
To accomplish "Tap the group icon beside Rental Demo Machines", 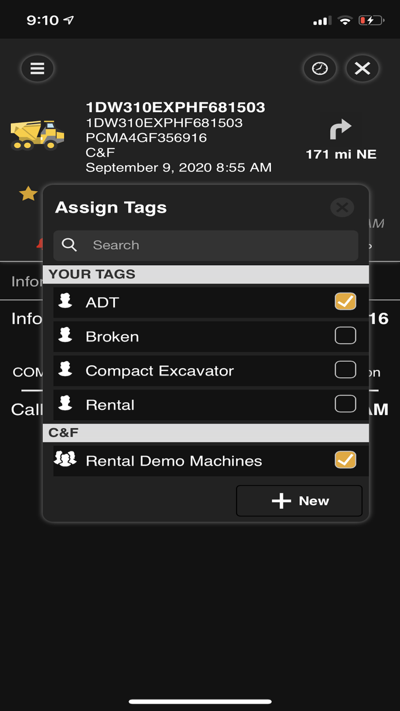I will [65, 460].
